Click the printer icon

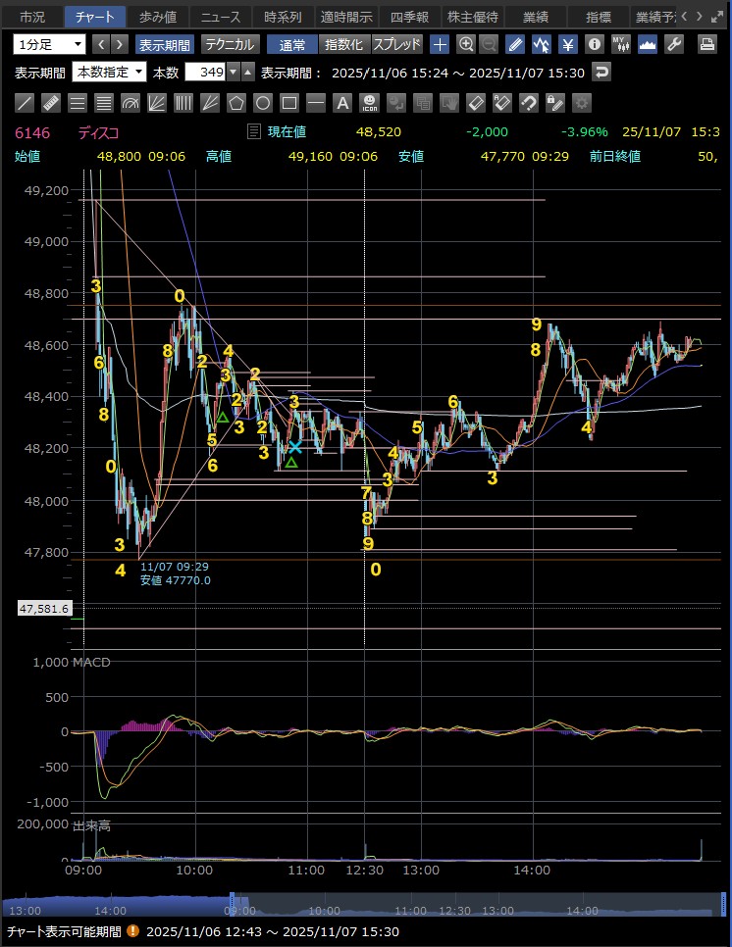(x=706, y=44)
